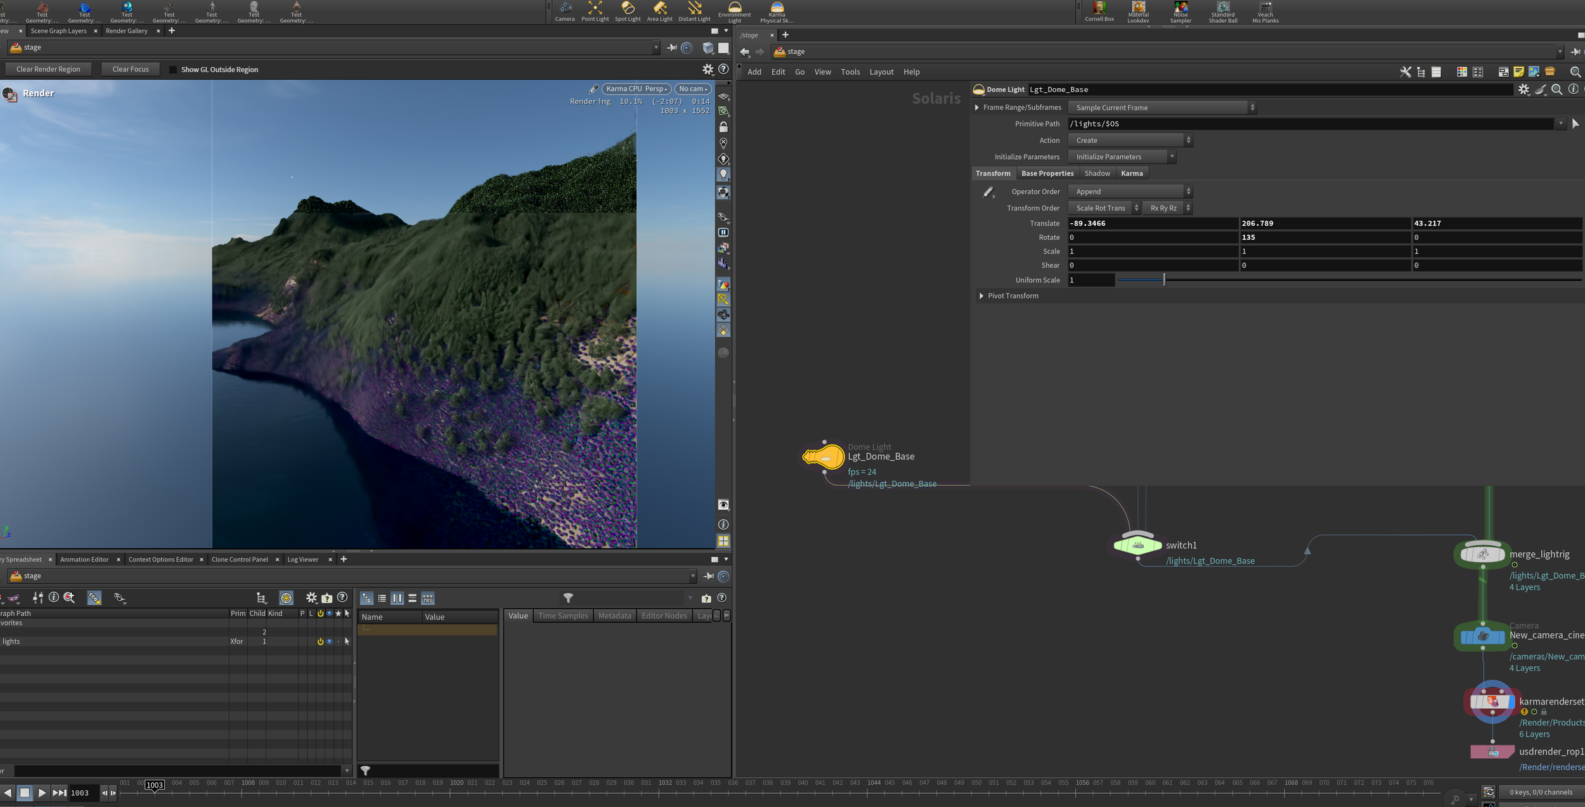Open the Tools menu in network editor
The height and width of the screenshot is (807, 1585).
point(850,72)
